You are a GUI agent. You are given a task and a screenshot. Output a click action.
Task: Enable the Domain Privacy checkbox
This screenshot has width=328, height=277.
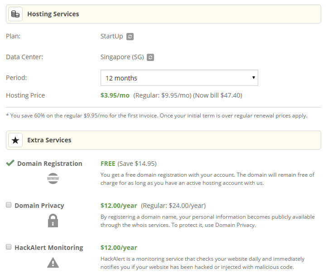point(9,205)
